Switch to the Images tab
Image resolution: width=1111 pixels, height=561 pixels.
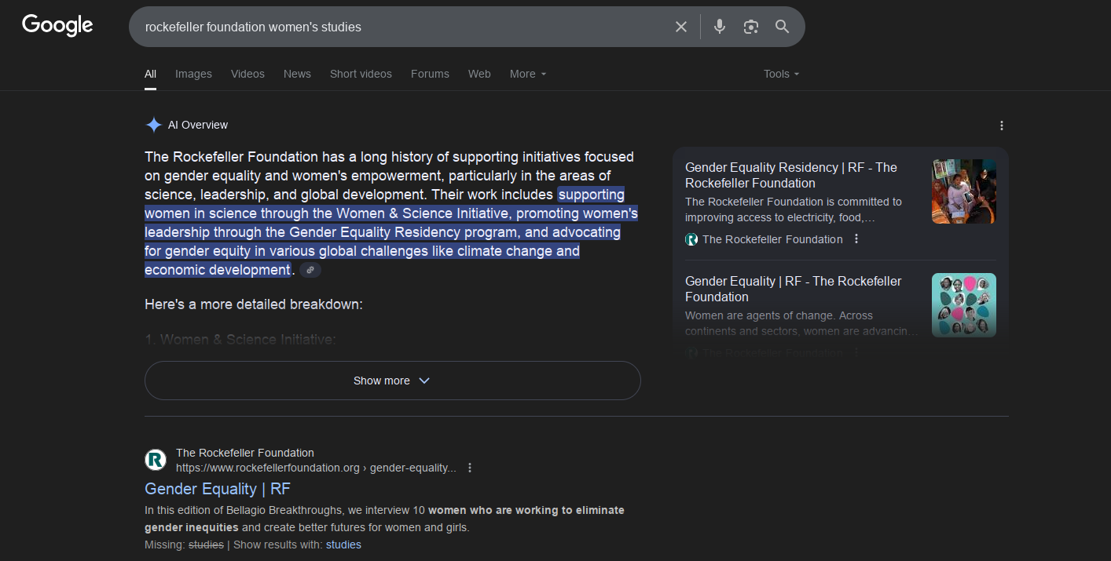(x=193, y=74)
